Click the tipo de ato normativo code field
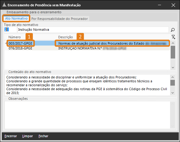180x142 pixels. pos(11,30)
